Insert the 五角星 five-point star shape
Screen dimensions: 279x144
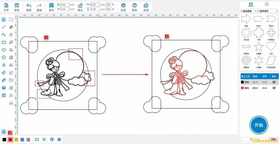click(259, 47)
